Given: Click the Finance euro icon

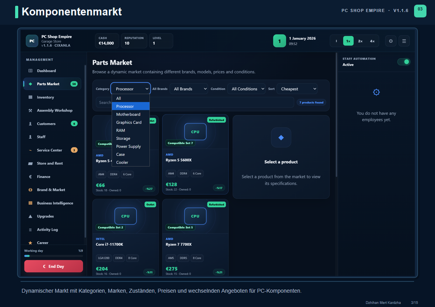Looking at the screenshot, I should click(x=31, y=177).
